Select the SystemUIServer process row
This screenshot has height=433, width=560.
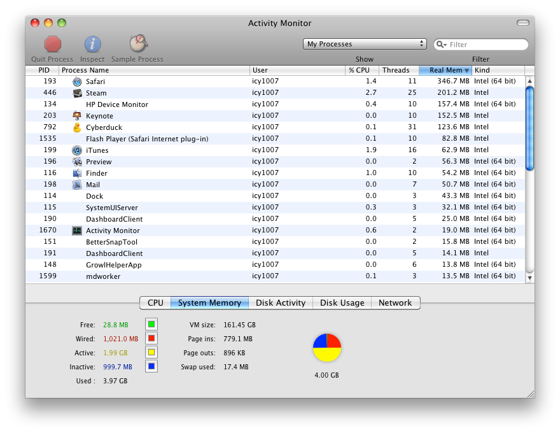click(276, 207)
